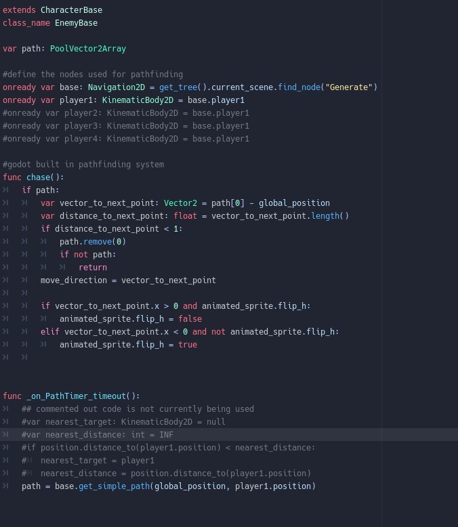
Task: Click the 'true' value for flip_h
Action: pyautogui.click(x=188, y=345)
